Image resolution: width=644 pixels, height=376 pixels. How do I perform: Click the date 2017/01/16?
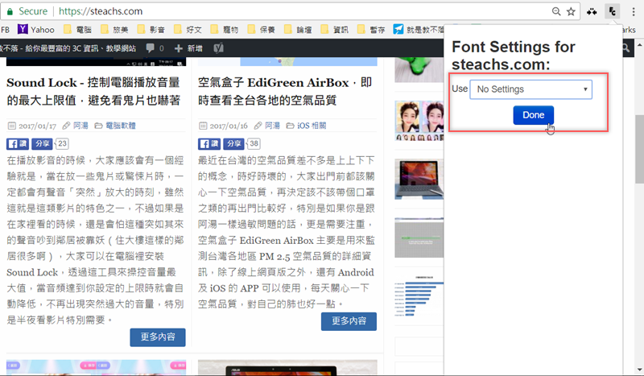point(229,126)
